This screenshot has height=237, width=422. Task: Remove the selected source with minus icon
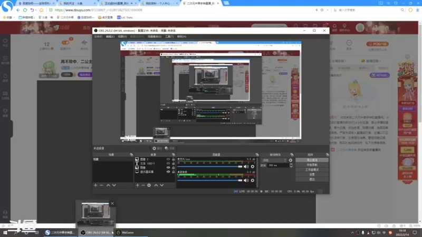point(143,185)
